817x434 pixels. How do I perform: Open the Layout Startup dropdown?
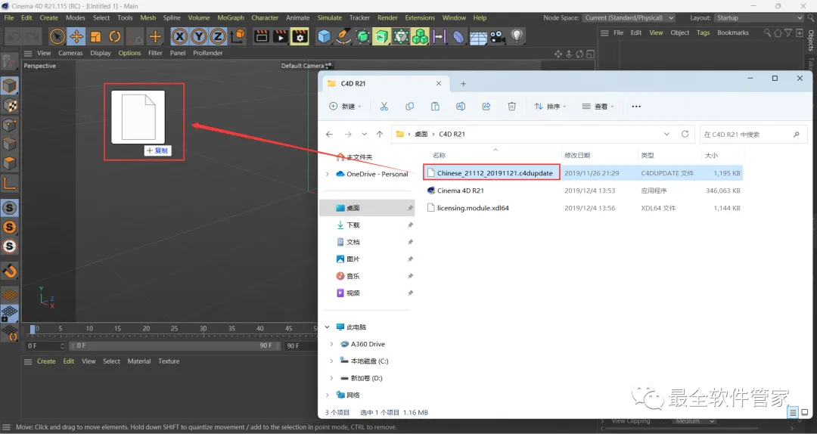[x=760, y=17]
